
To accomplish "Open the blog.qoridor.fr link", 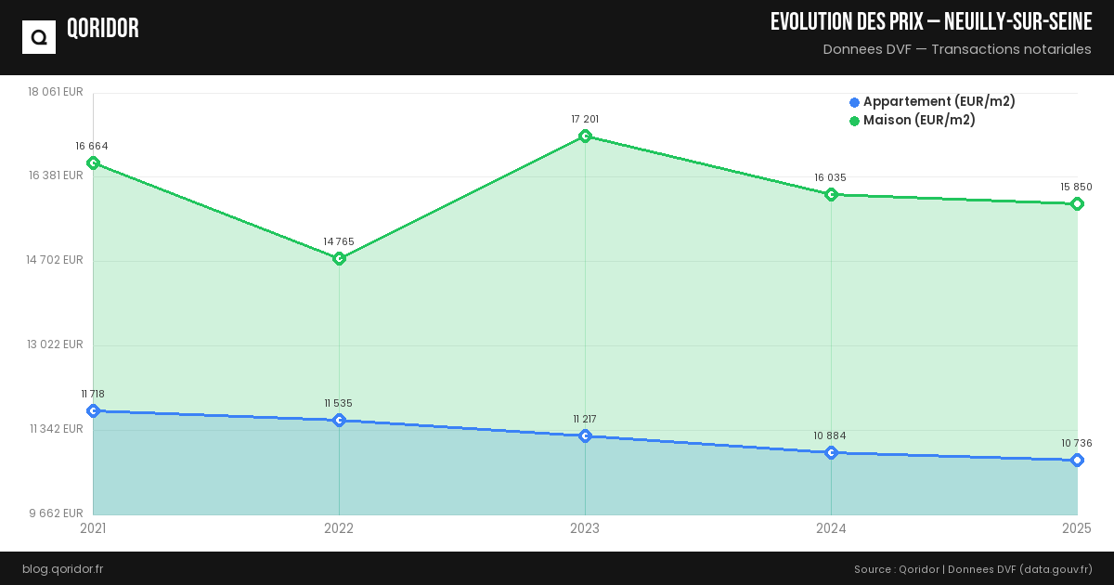I will [62, 568].
